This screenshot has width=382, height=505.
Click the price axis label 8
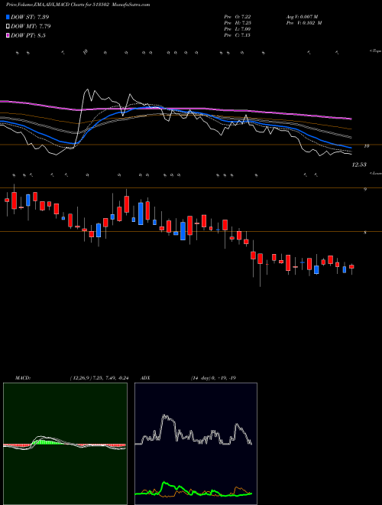pos(365,232)
